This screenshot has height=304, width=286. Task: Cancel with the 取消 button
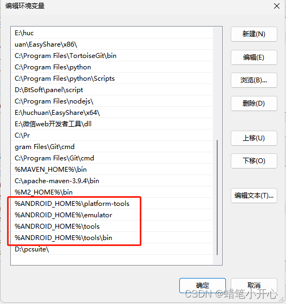(254, 286)
